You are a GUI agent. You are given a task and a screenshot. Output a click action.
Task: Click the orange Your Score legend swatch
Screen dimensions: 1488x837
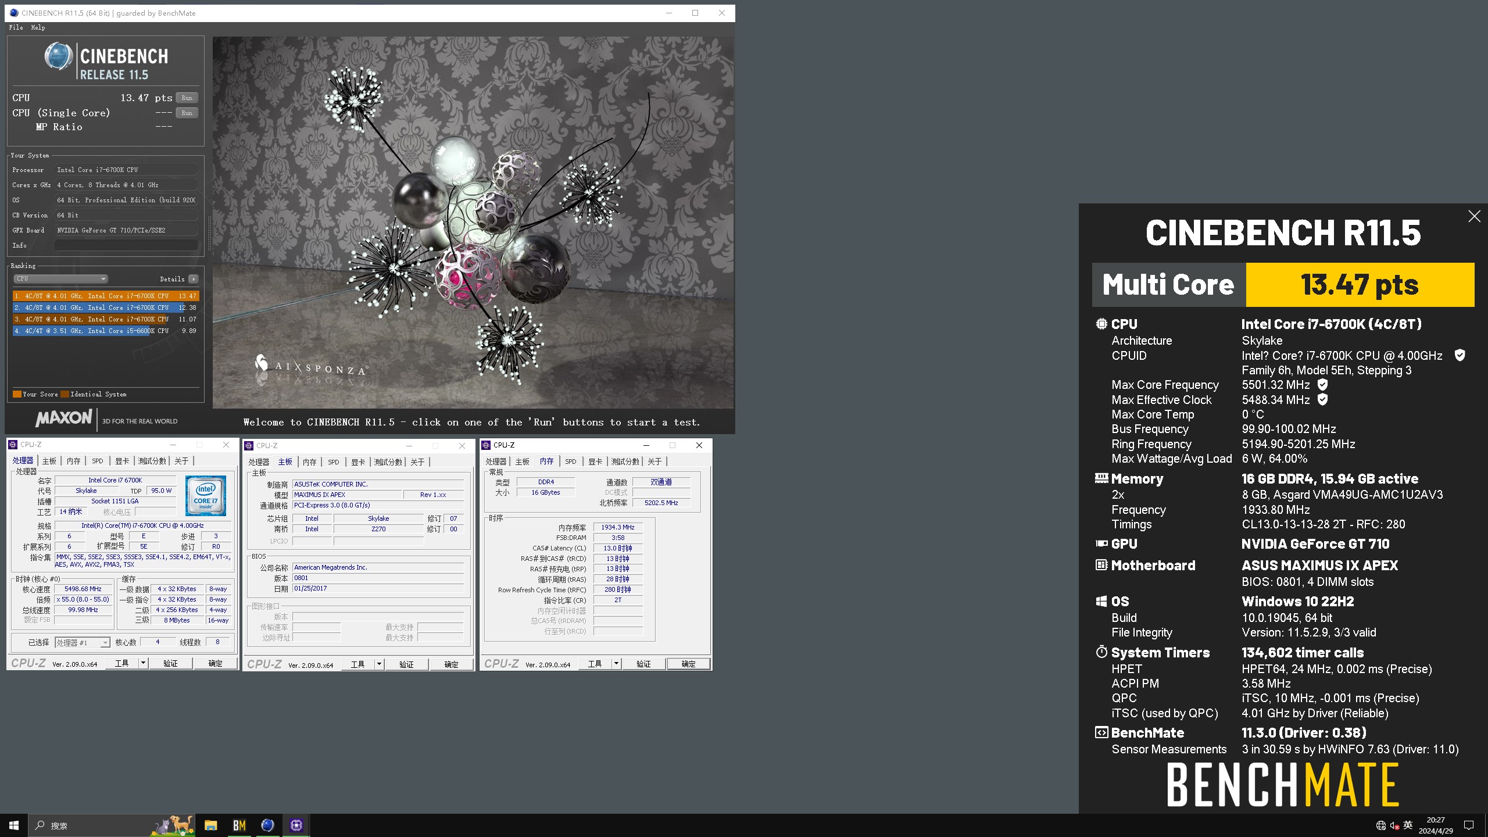17,394
